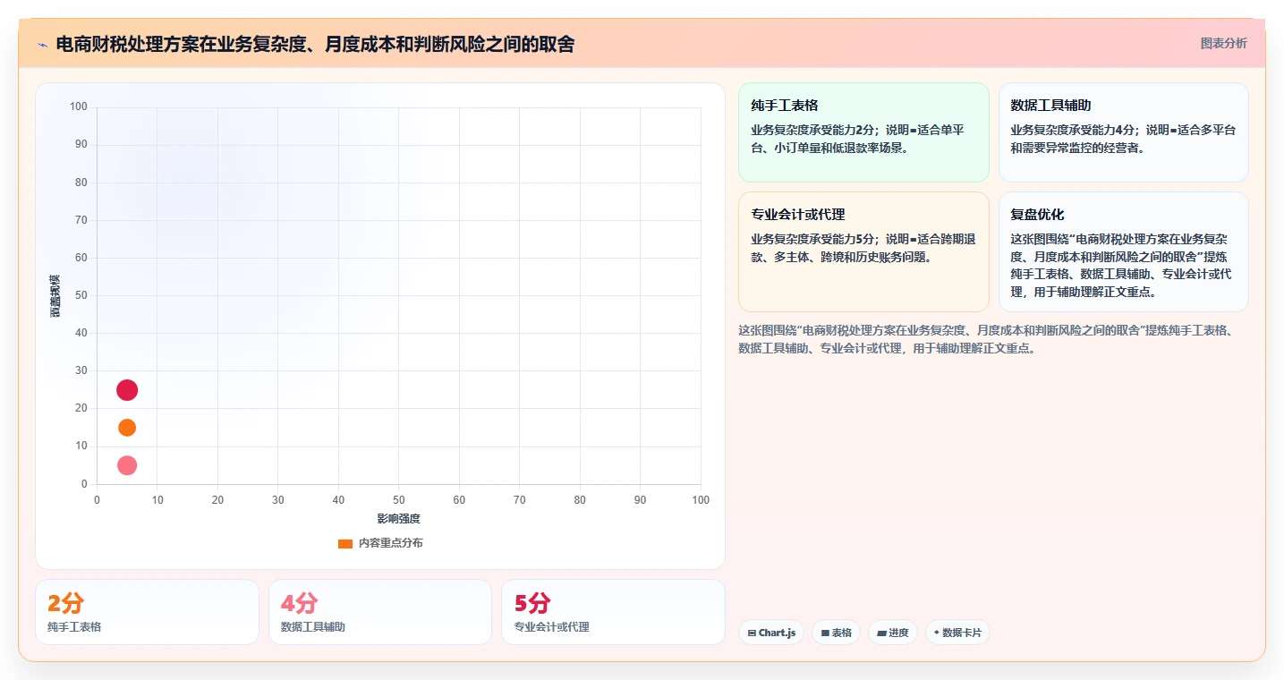The width and height of the screenshot is (1284, 680).
Task: Click the 覆盖规模 y-axis label
Action: (55, 295)
